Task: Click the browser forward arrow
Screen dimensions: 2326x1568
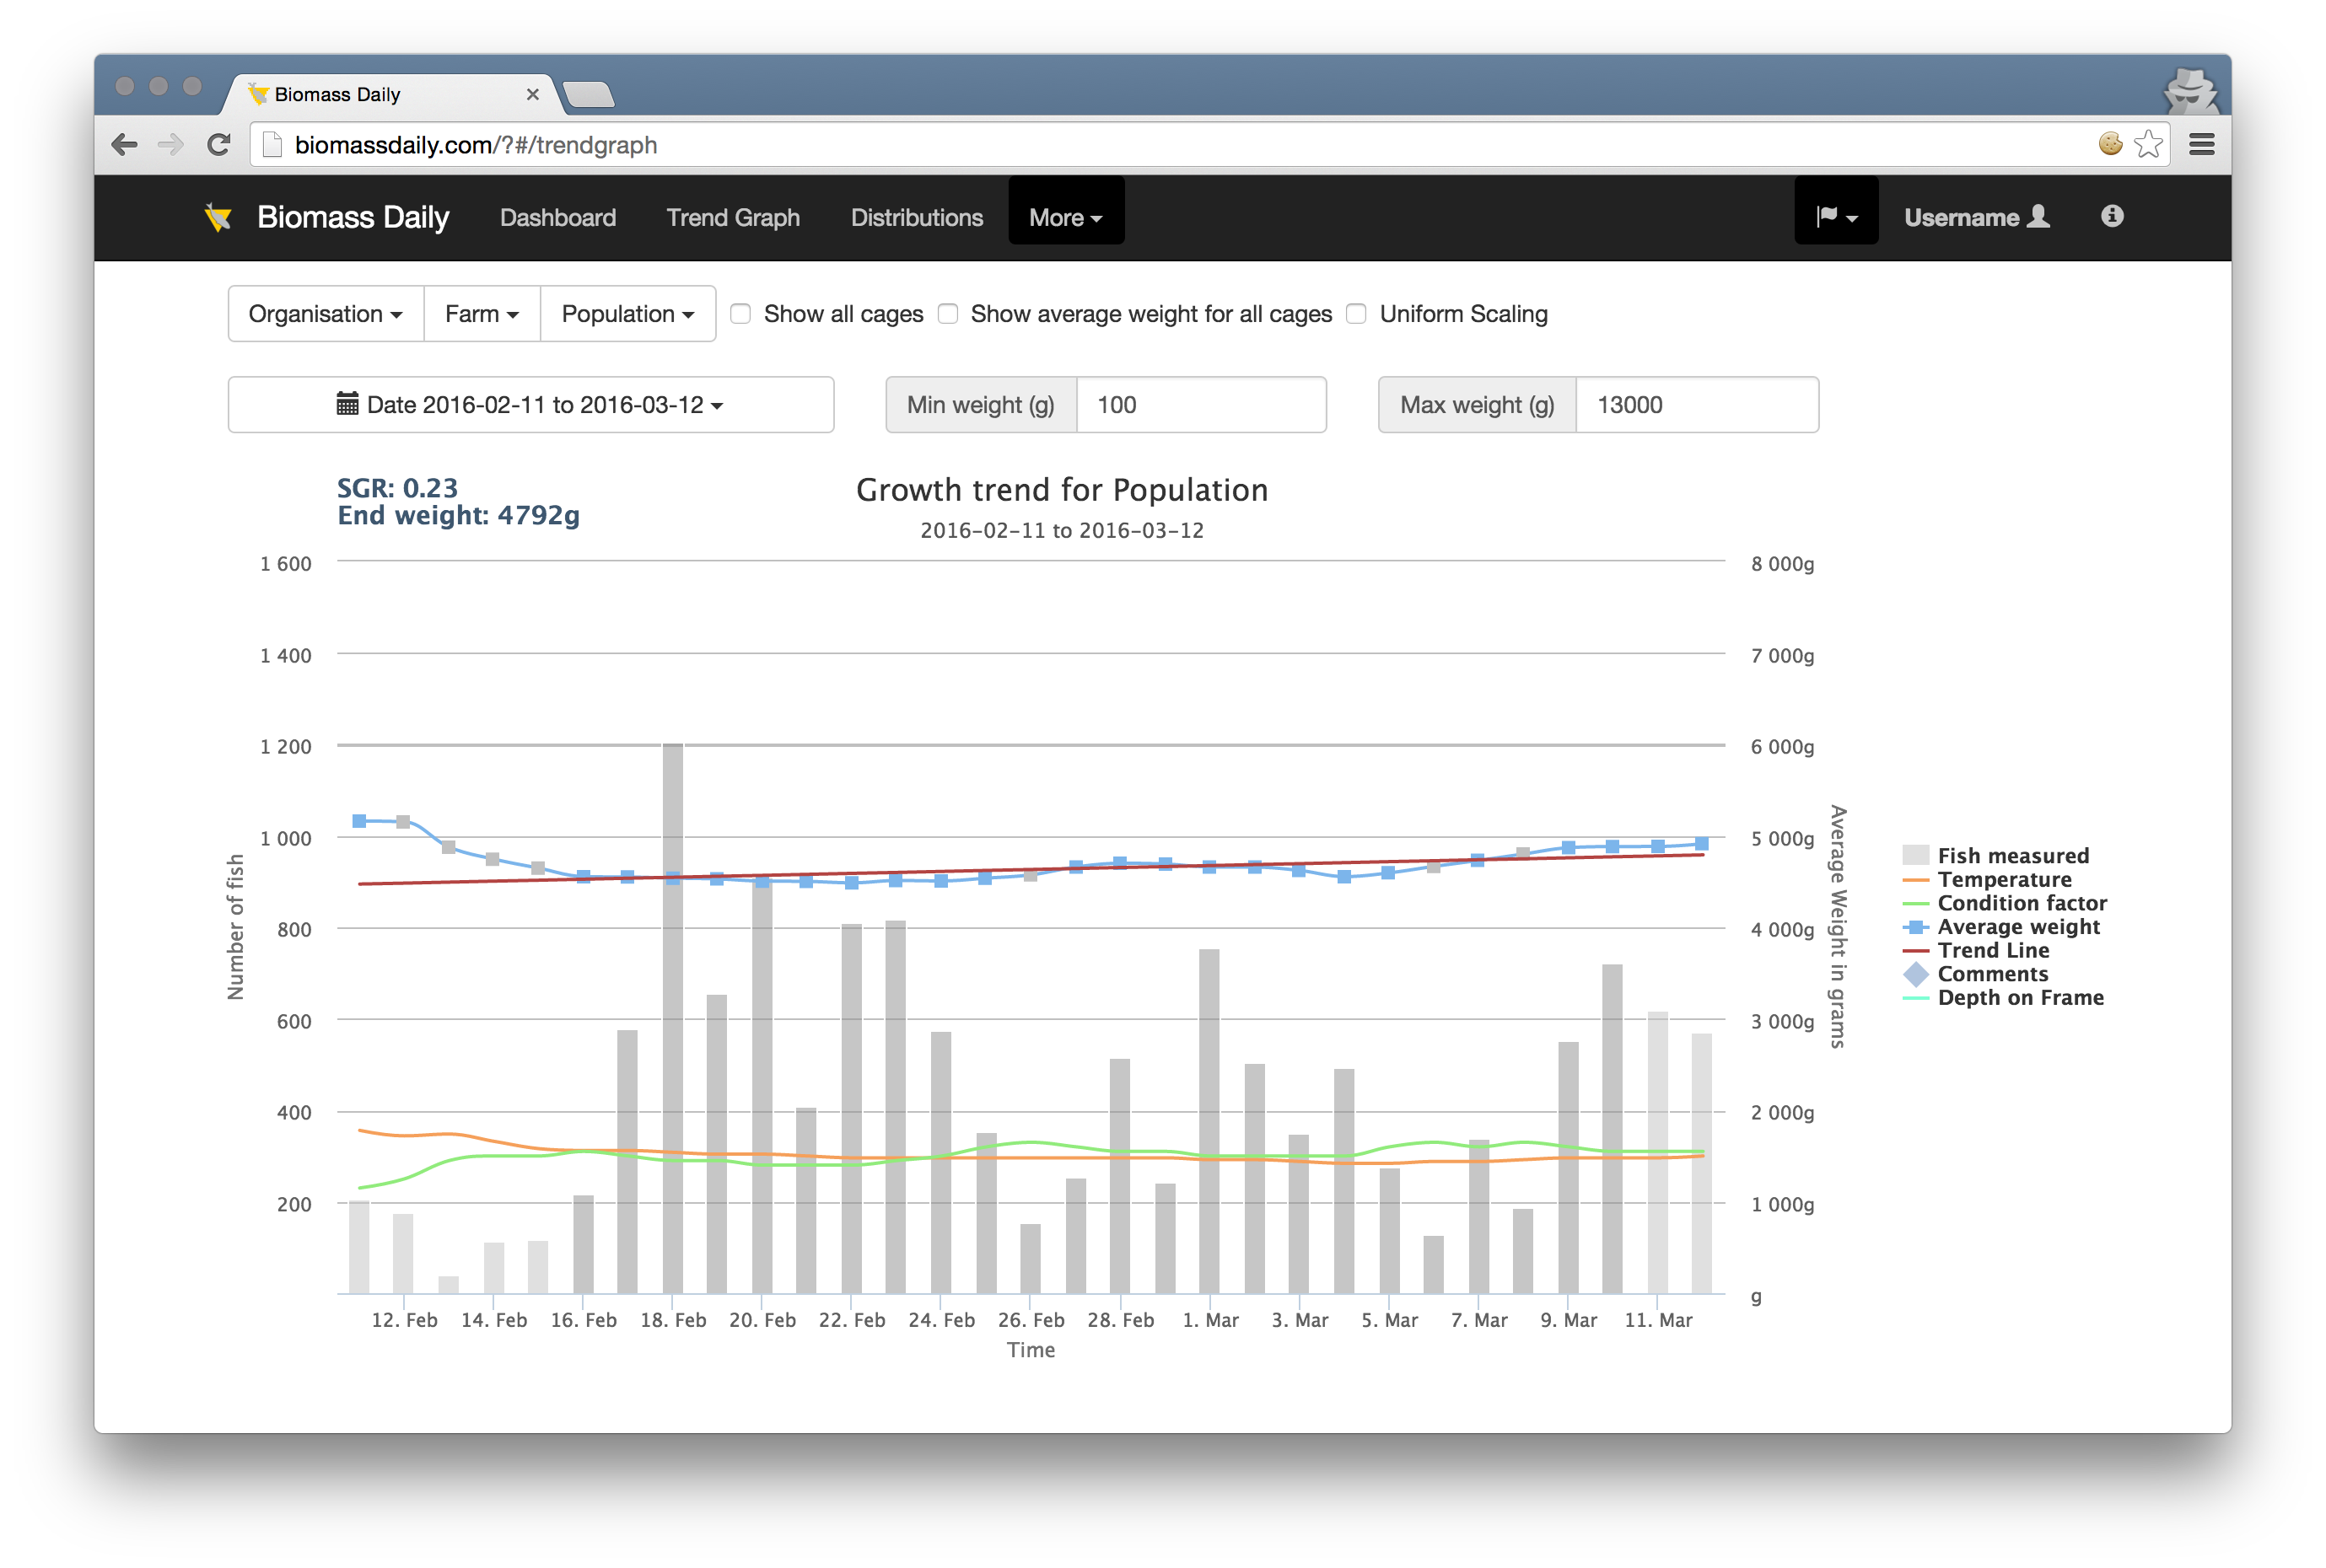Action: 171,145
